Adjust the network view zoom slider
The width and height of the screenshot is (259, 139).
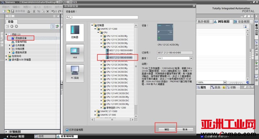(x=236, y=83)
